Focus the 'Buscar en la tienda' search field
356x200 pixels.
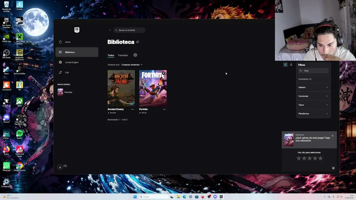pos(130,30)
